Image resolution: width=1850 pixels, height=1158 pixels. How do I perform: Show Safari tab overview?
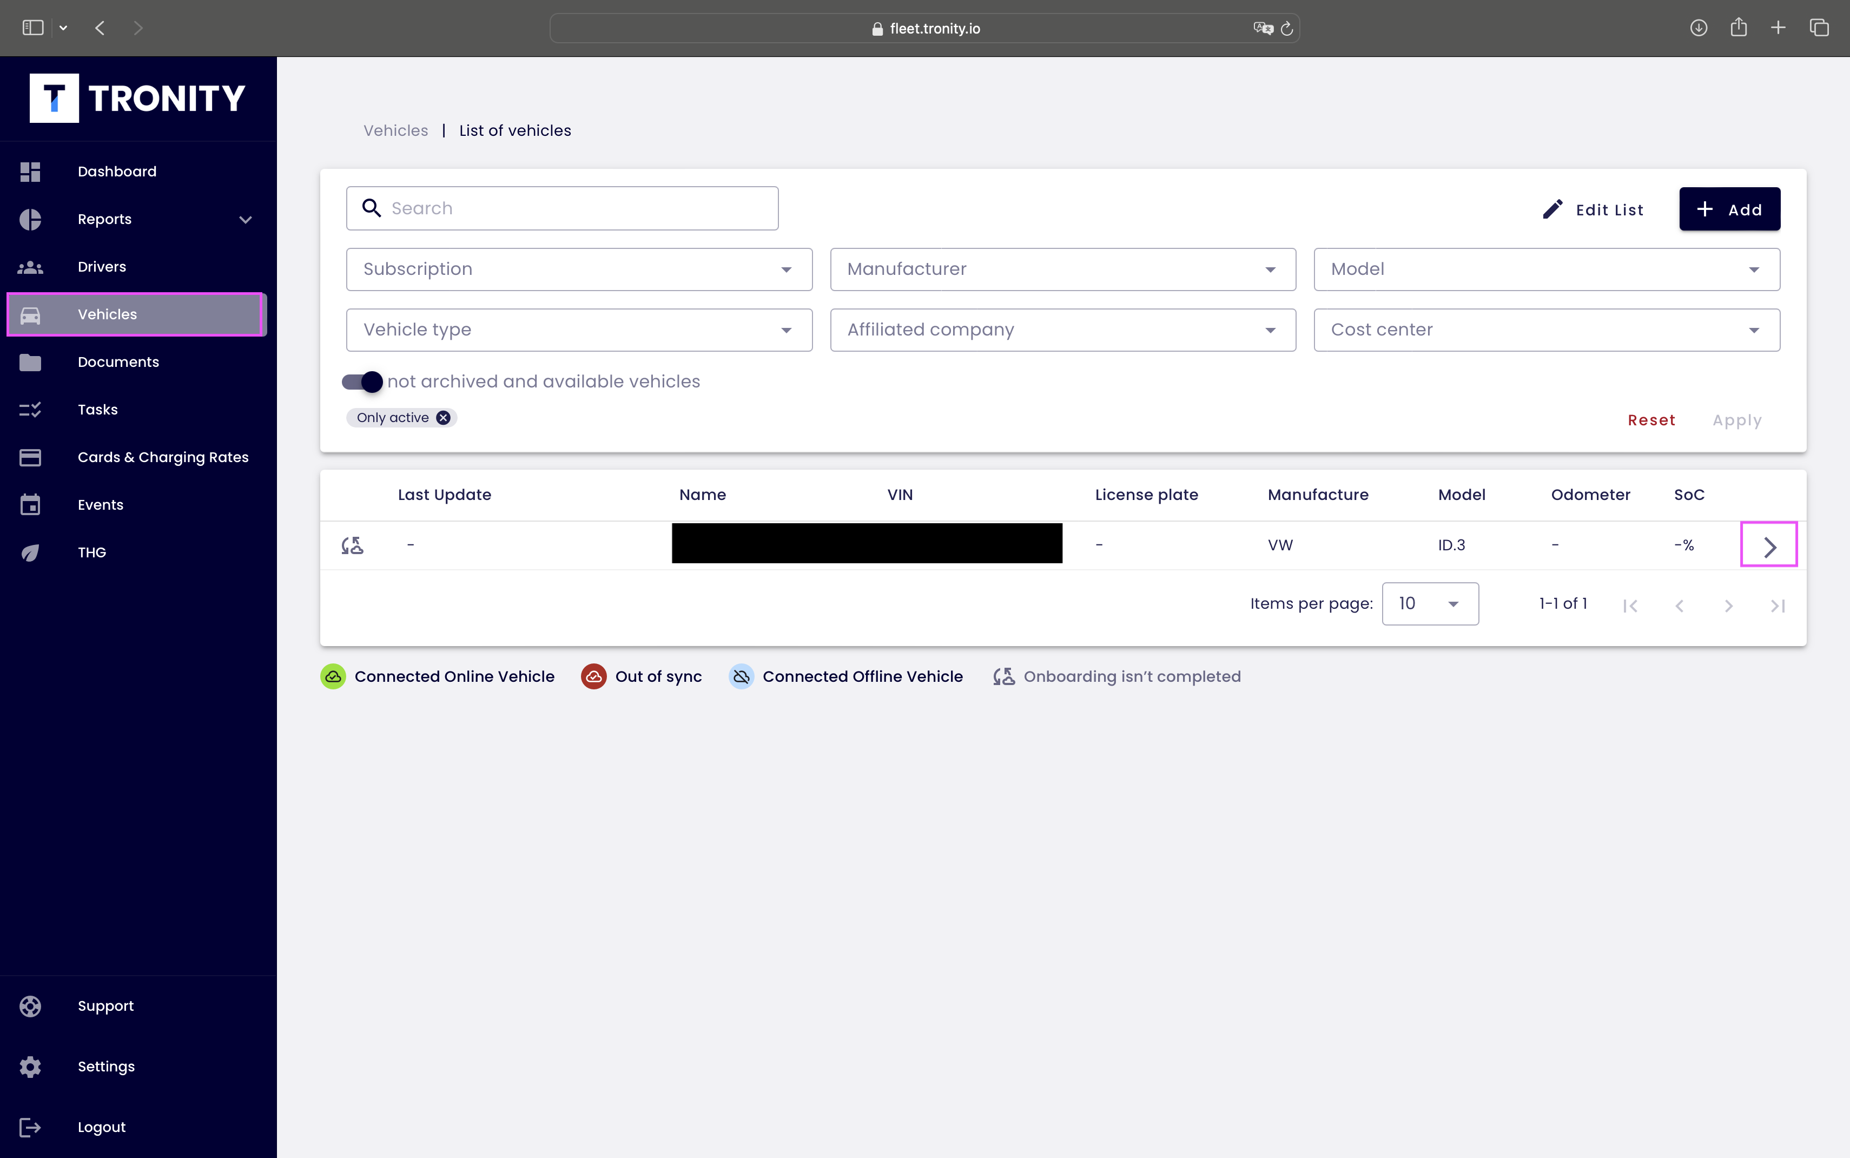1819,28
